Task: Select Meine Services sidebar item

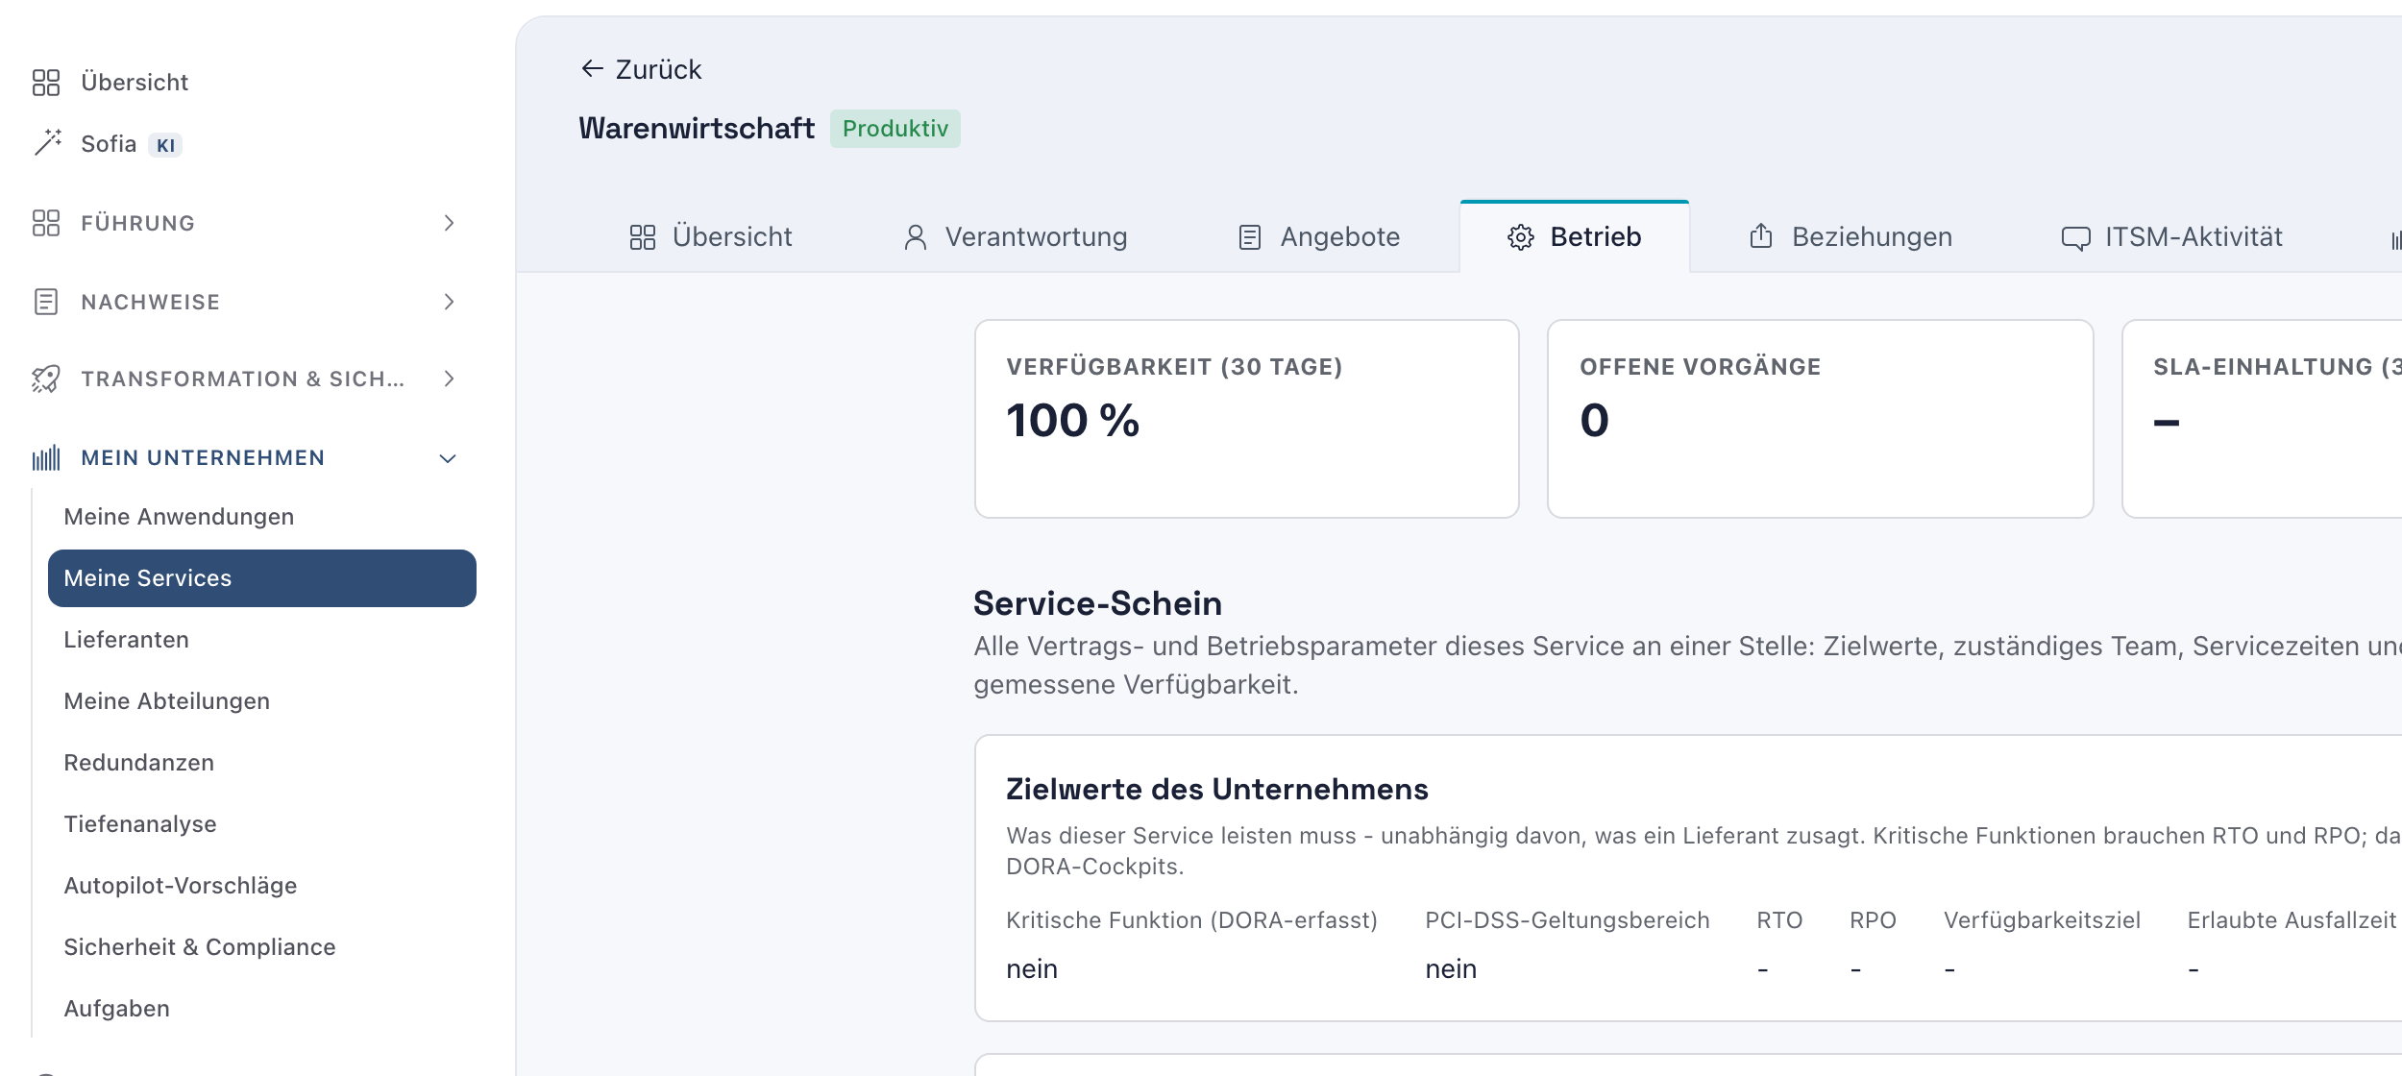Action: [x=262, y=578]
